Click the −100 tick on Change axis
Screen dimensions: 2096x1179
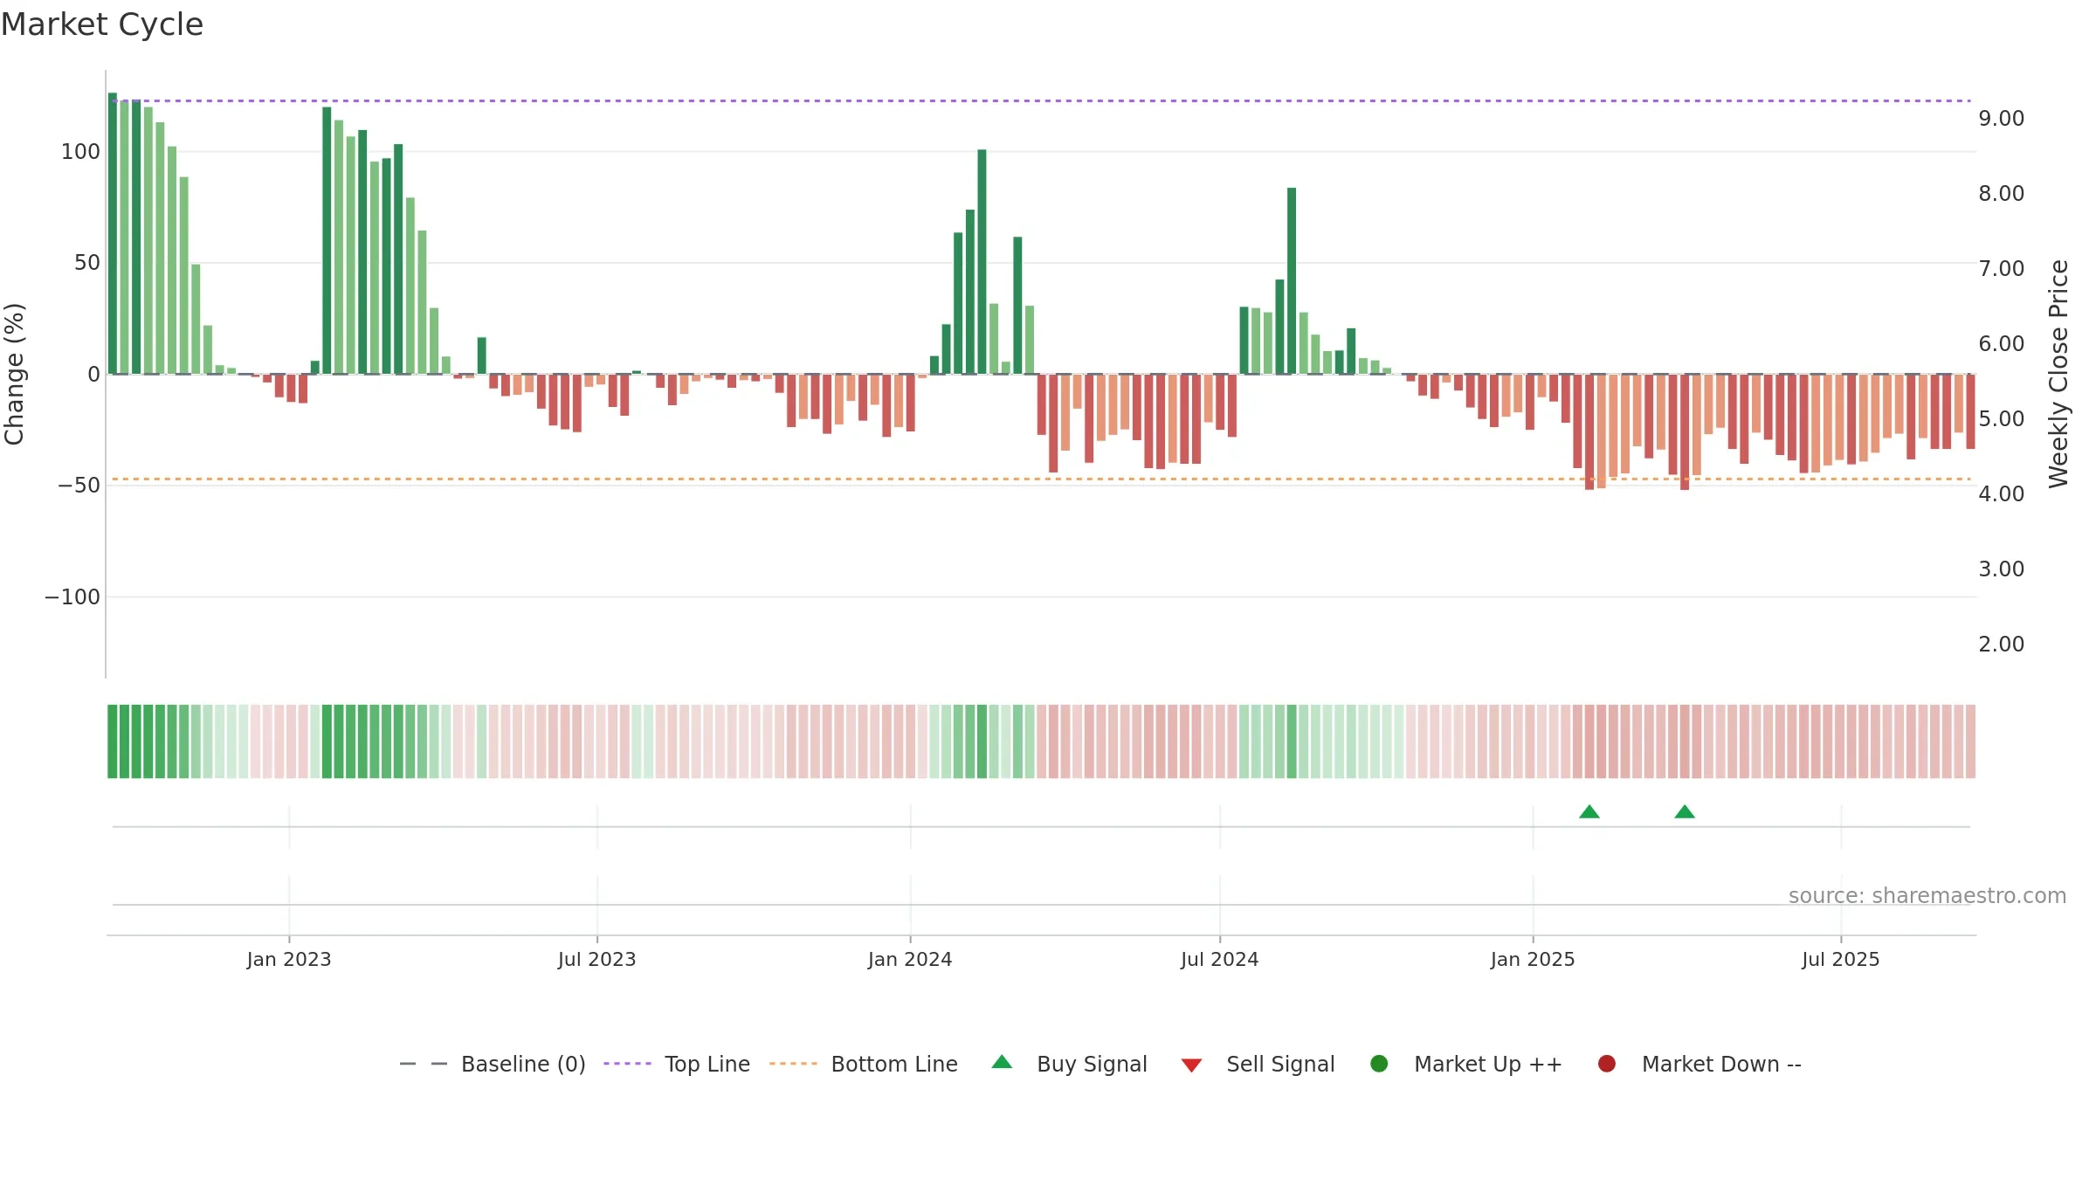(72, 597)
